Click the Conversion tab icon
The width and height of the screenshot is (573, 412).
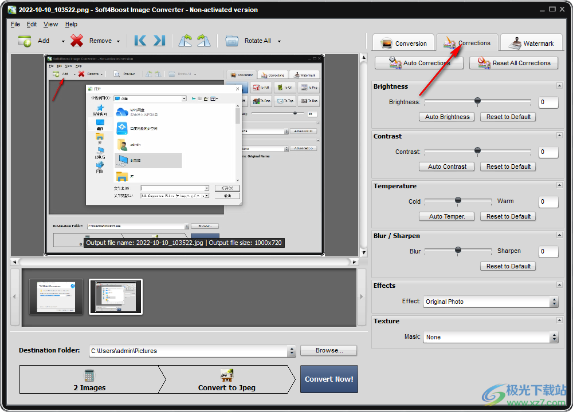[x=386, y=43]
